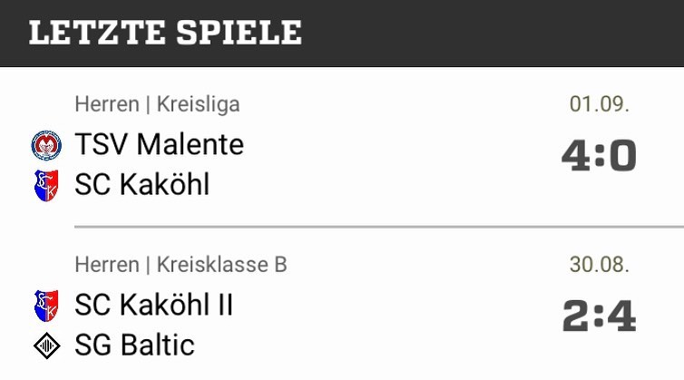Open the SC Kaköhl team name
Image resolution: width=684 pixels, height=380 pixels.
point(142,184)
